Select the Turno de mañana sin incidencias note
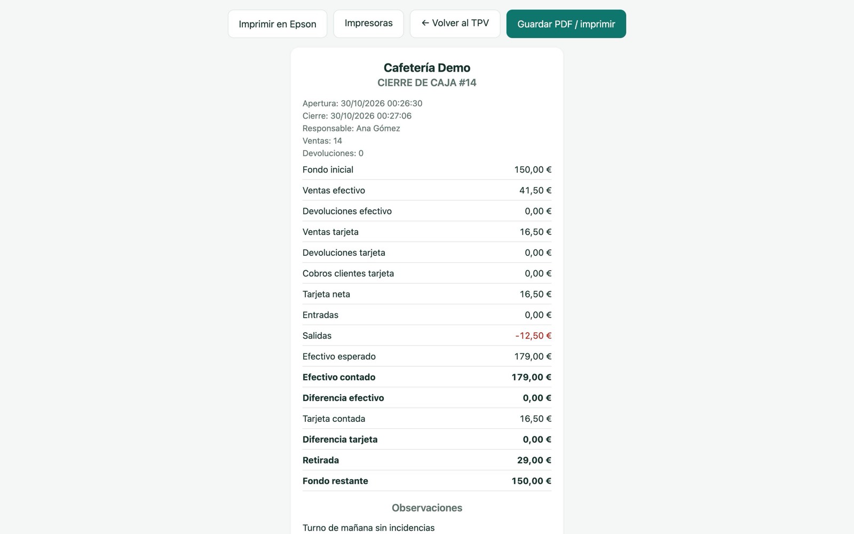 point(368,528)
